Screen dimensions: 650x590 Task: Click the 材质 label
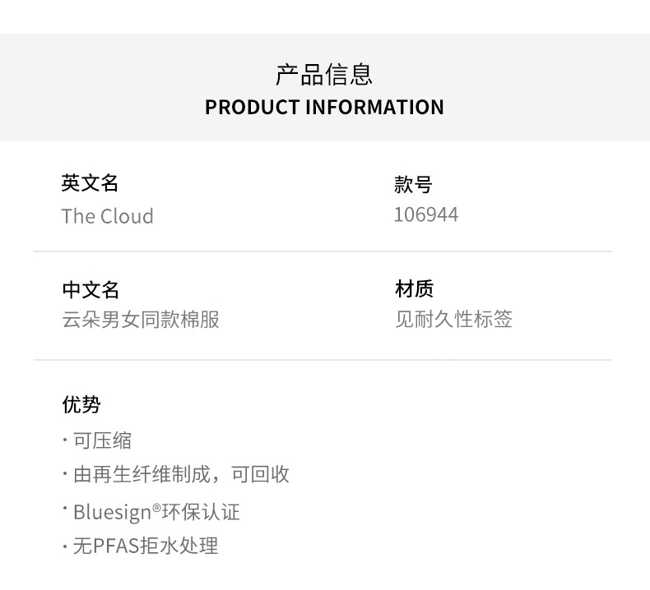pos(414,289)
